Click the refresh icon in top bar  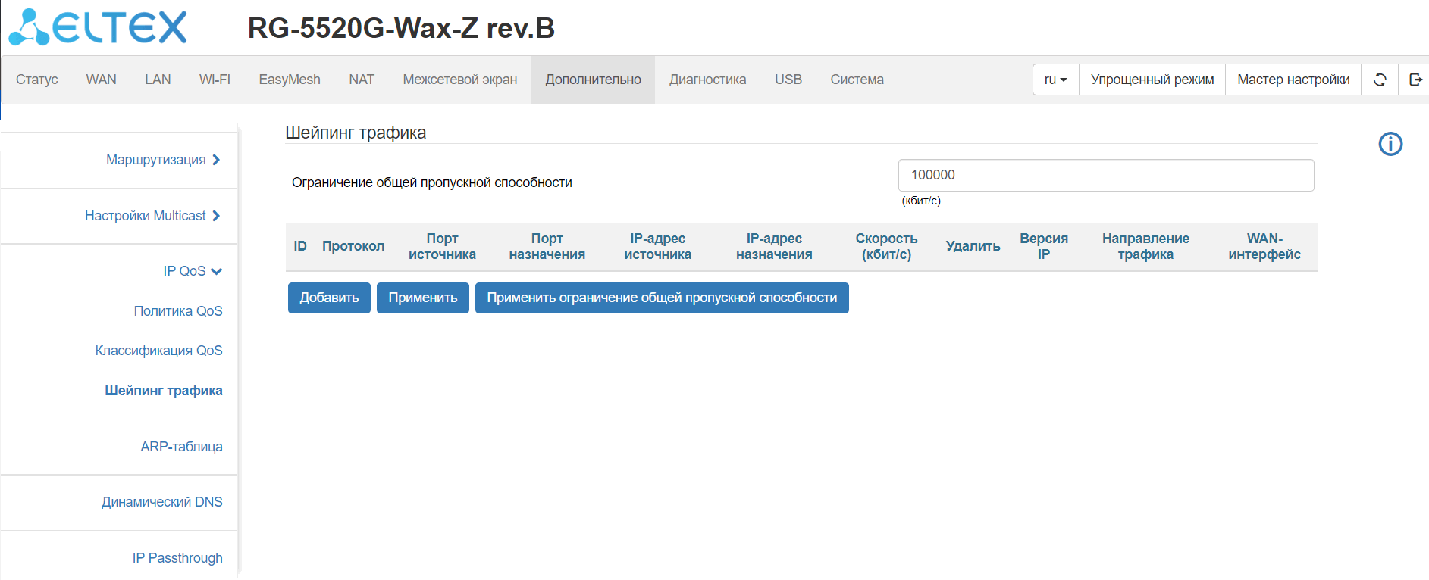(1380, 80)
